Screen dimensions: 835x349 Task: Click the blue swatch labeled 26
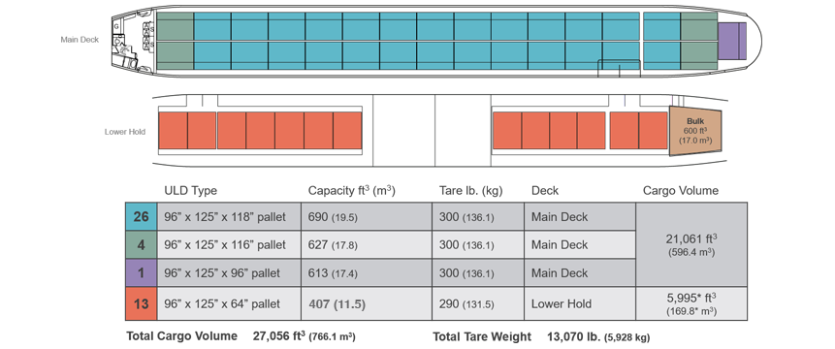click(x=142, y=216)
